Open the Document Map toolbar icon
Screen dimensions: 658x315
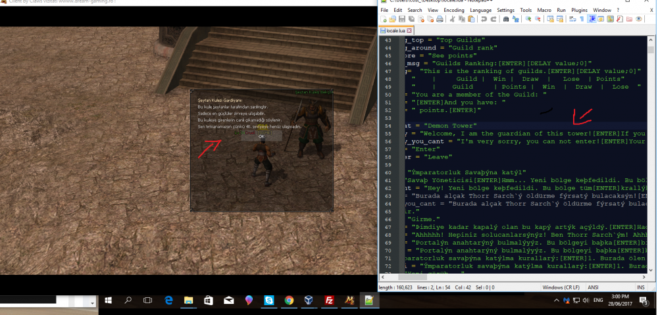(611, 19)
